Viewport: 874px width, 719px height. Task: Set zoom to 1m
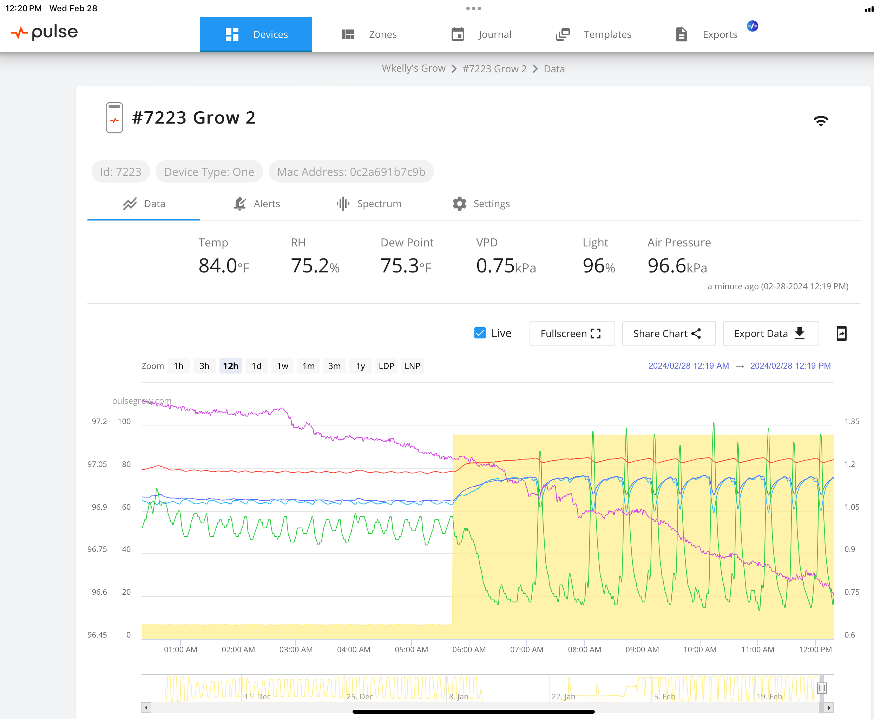[x=309, y=366]
